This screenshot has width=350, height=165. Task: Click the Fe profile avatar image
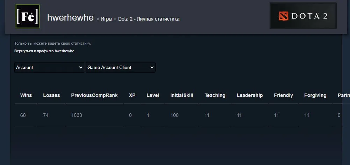tap(28, 16)
